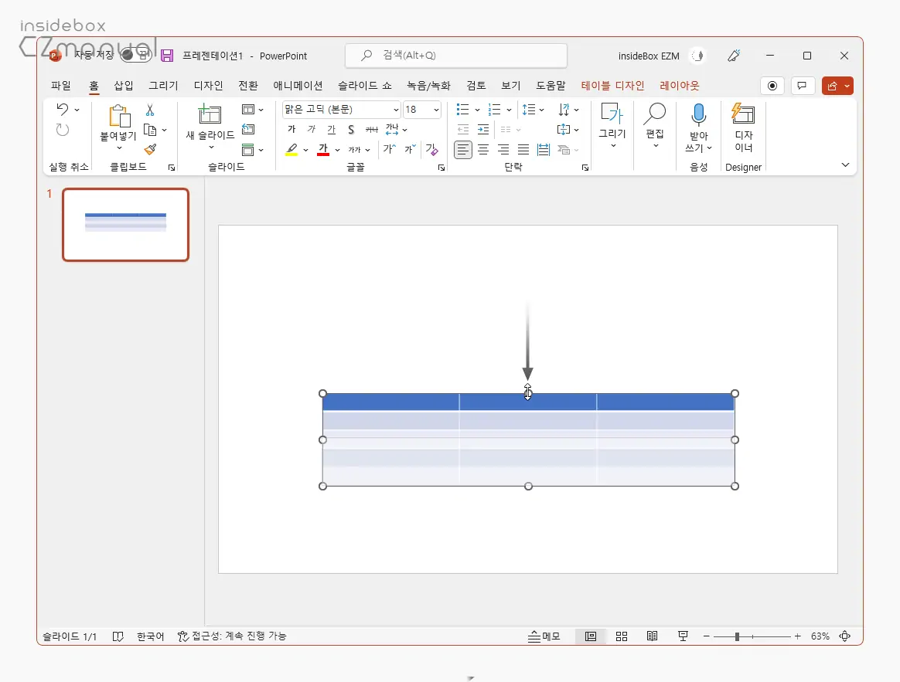Toggle strikethrough text formatting
The height and width of the screenshot is (682, 900).
coord(372,130)
